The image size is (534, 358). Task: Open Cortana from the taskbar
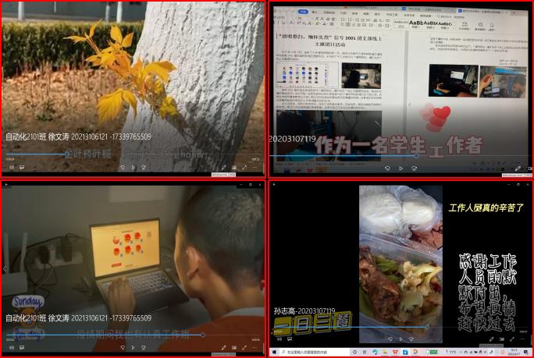(355, 353)
